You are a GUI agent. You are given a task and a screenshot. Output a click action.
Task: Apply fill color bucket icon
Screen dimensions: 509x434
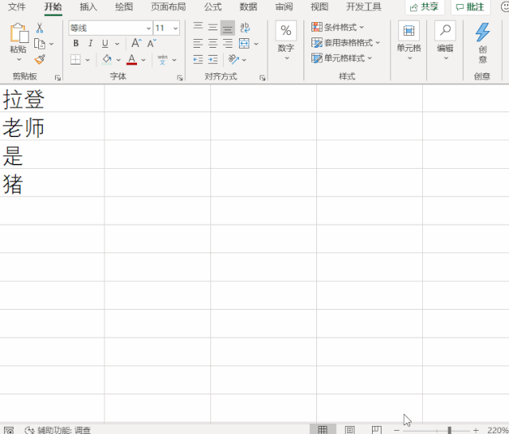point(107,60)
